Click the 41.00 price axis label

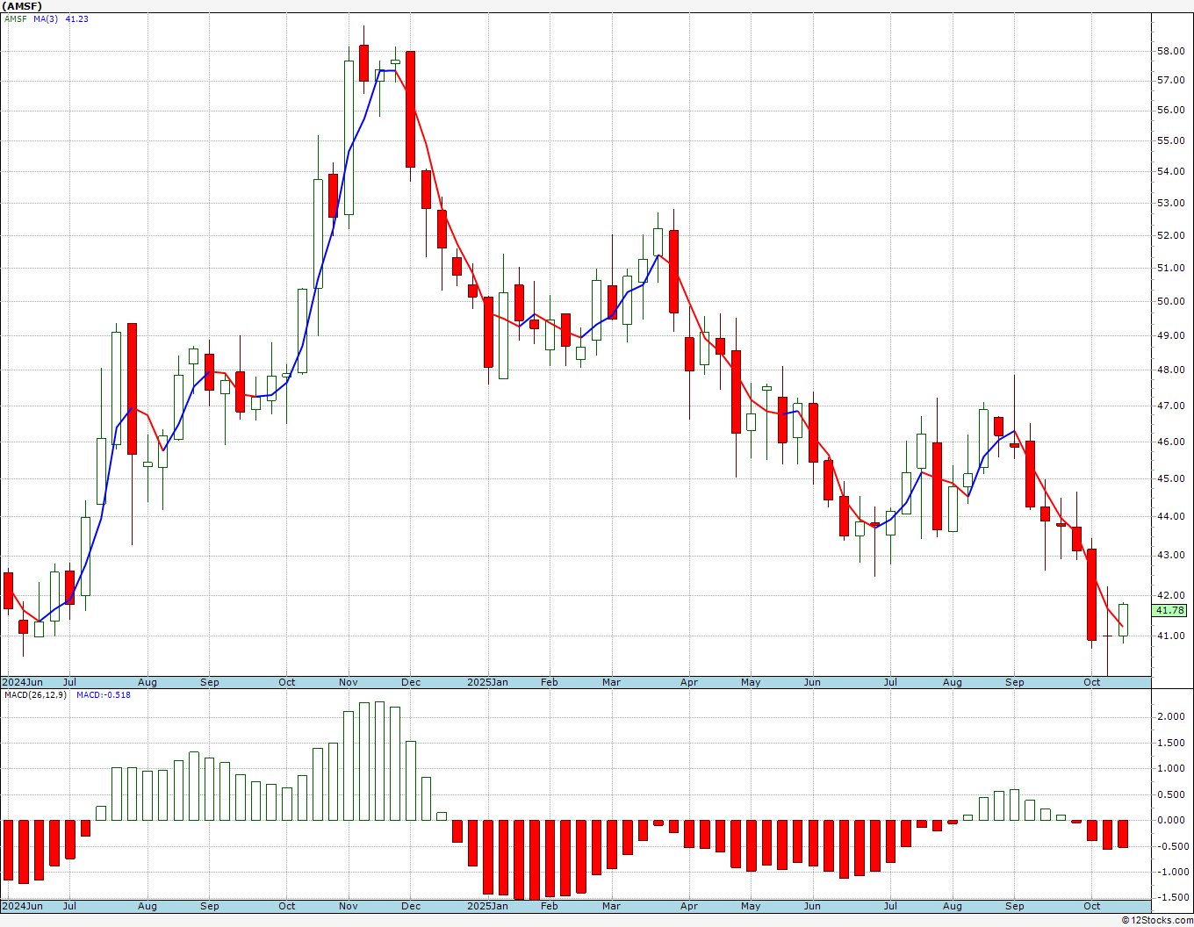click(x=1171, y=636)
